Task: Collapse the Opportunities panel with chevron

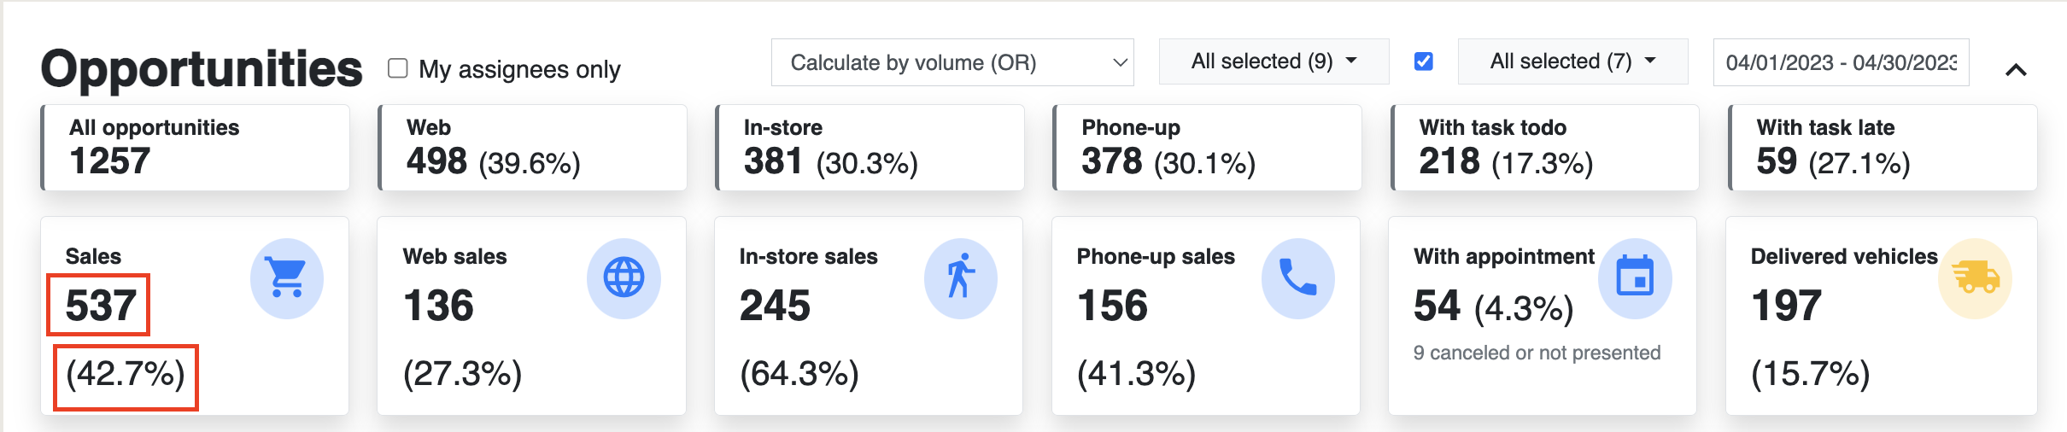Action: tap(2016, 70)
